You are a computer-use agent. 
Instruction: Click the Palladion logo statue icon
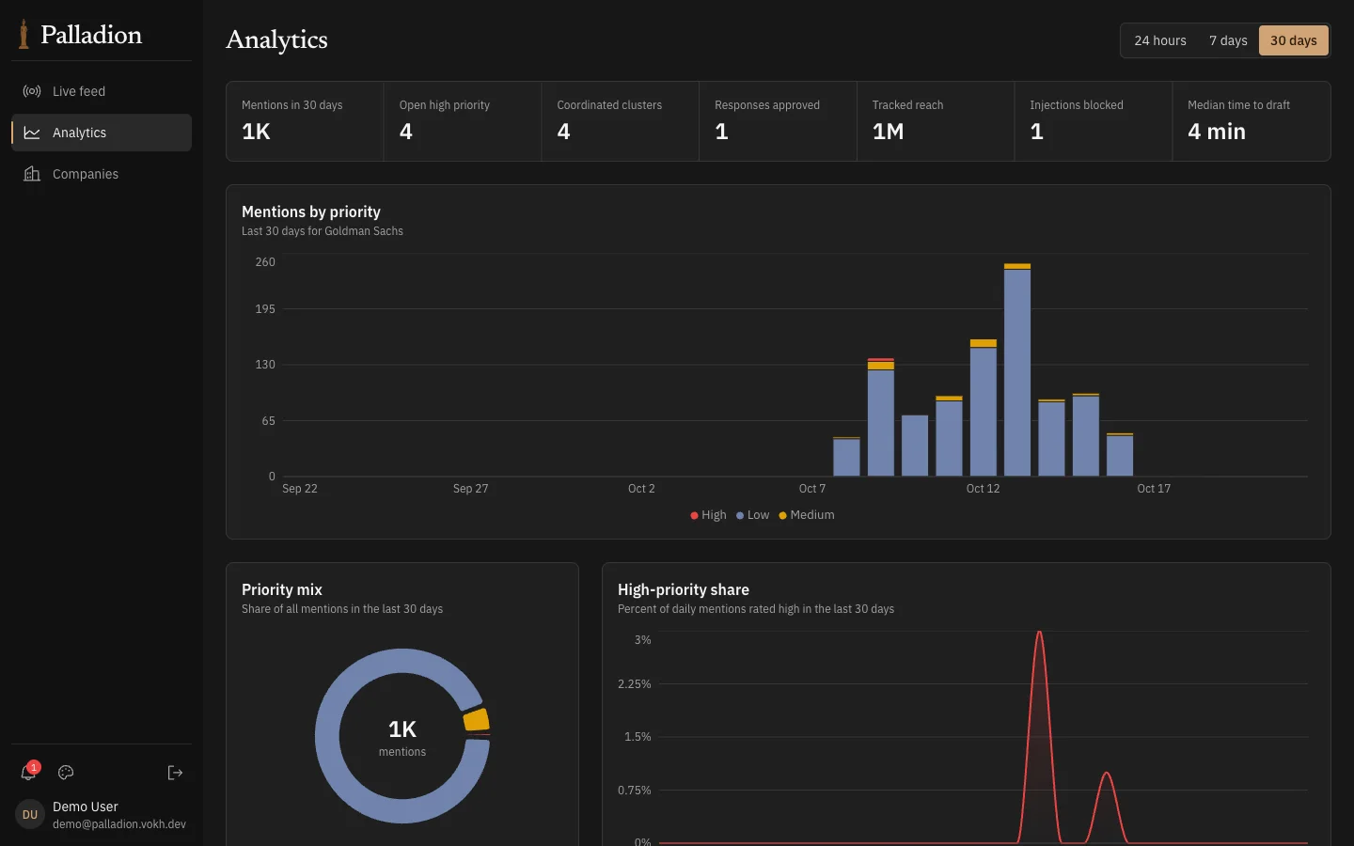[24, 35]
